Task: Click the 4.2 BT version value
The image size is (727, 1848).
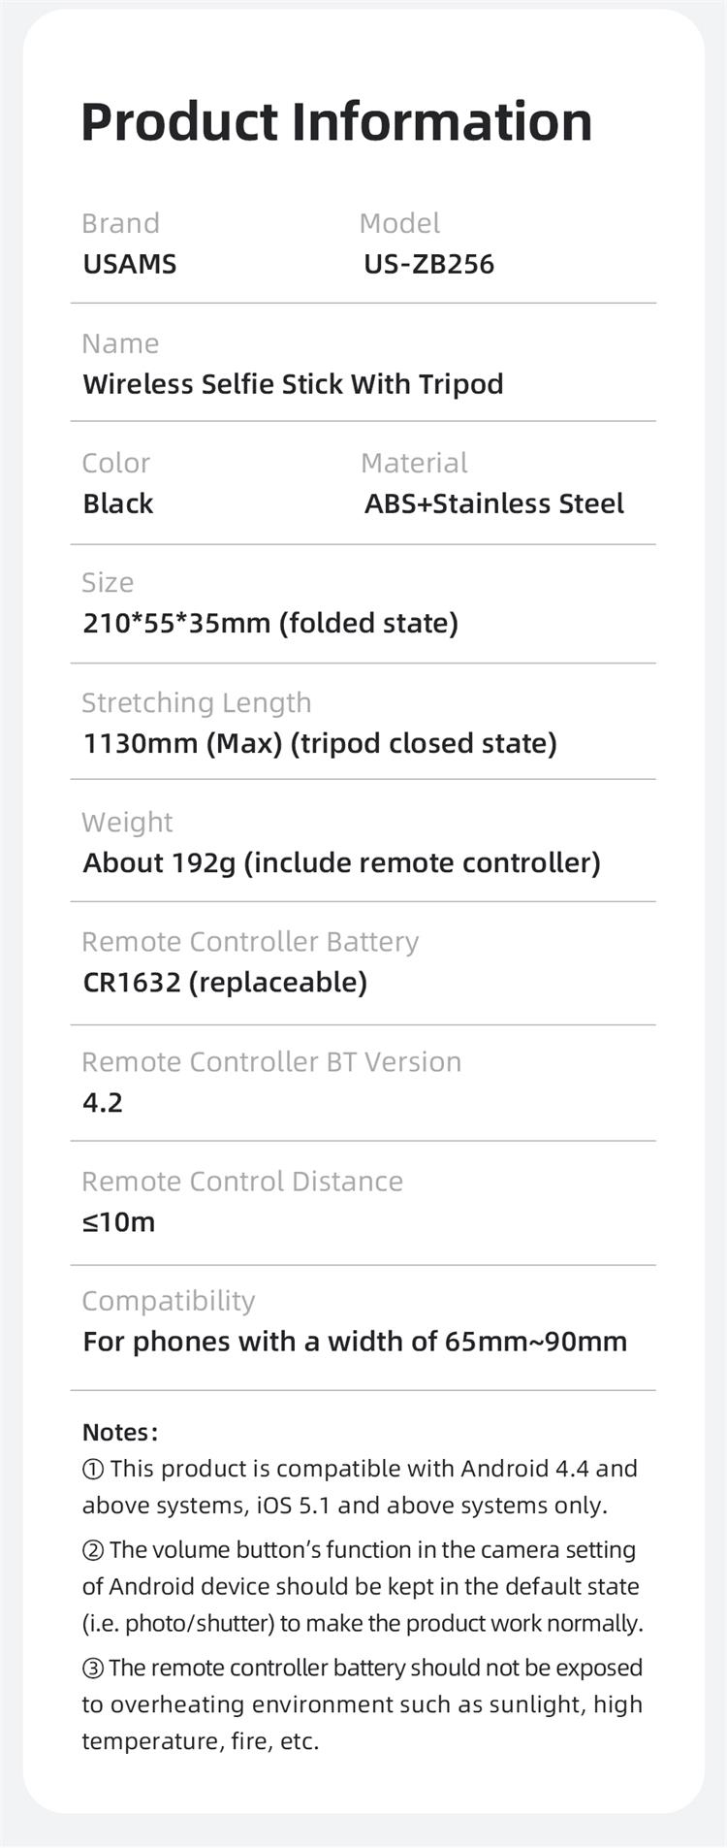Action: pyautogui.click(x=103, y=1103)
